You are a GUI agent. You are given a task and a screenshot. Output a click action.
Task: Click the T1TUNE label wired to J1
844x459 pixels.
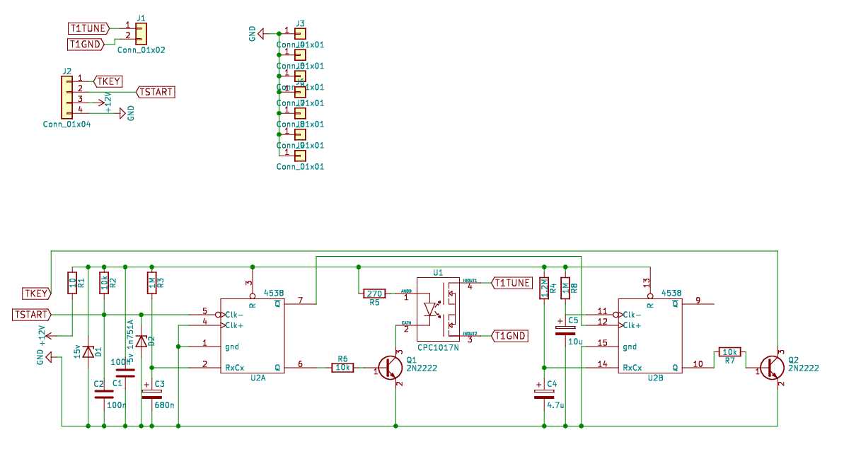(89, 28)
